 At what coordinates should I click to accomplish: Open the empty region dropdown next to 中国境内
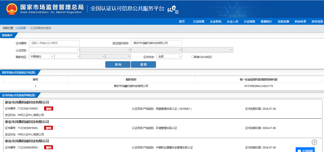(x=67, y=56)
